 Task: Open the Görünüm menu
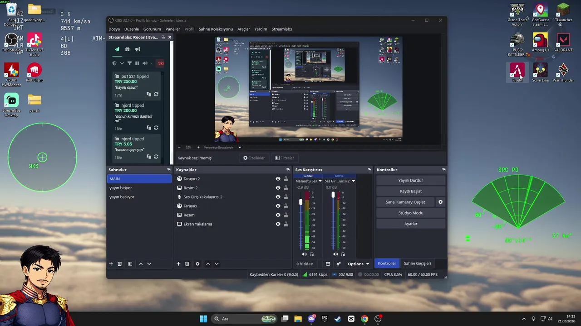[x=152, y=29]
